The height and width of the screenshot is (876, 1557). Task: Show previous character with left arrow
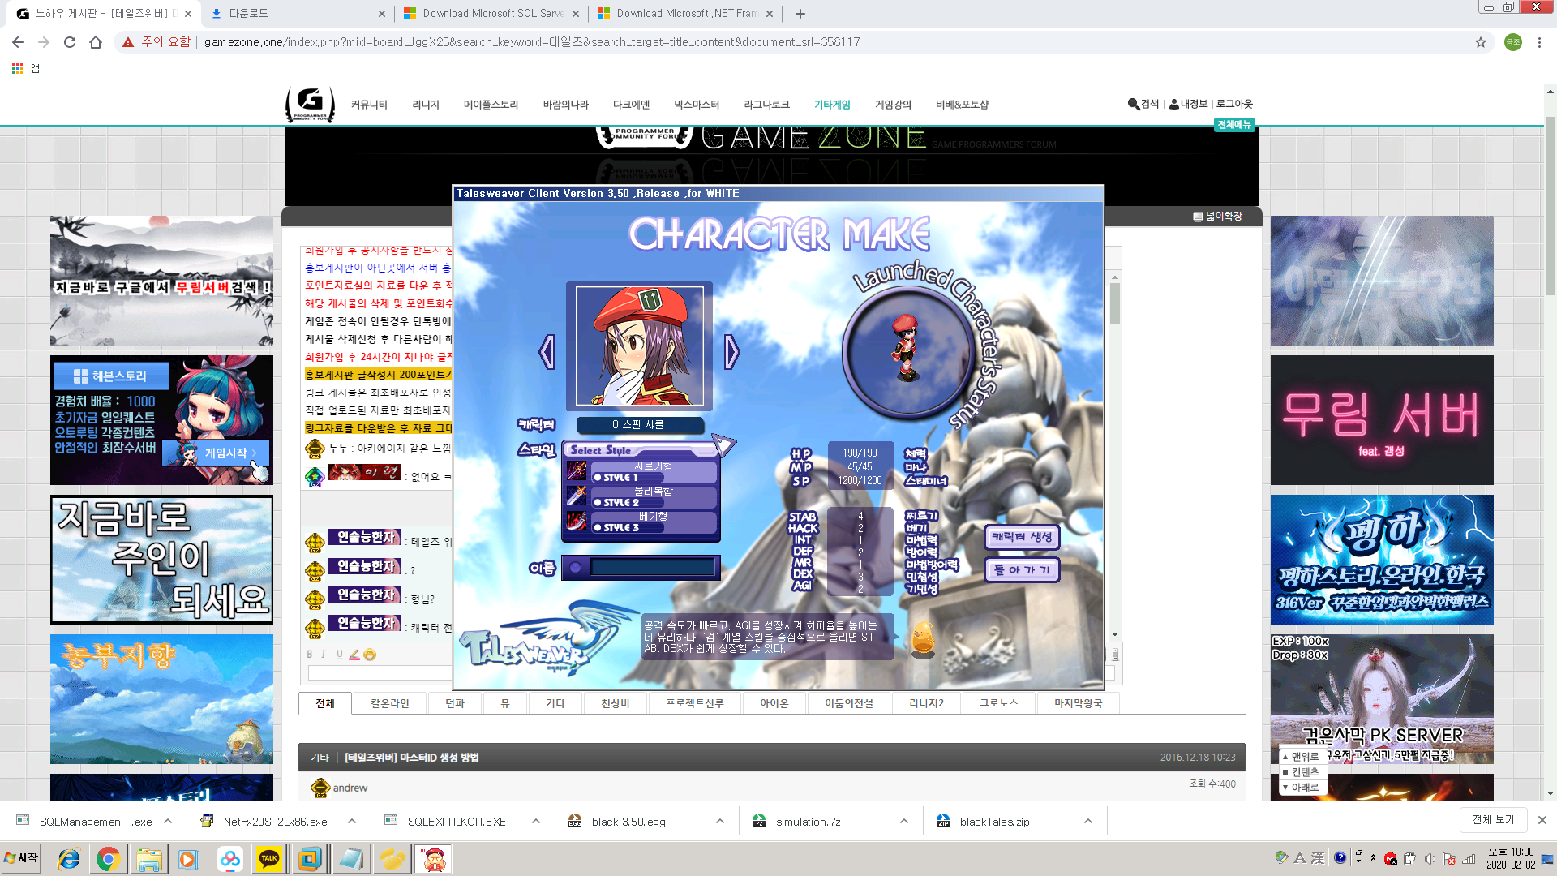(x=547, y=352)
